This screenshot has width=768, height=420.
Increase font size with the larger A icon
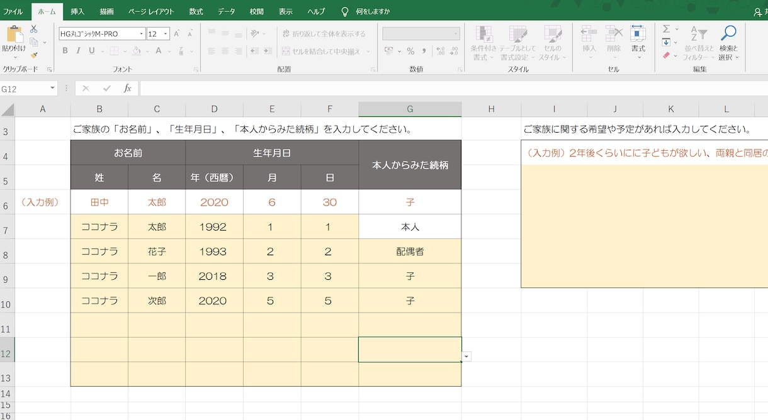click(x=178, y=34)
